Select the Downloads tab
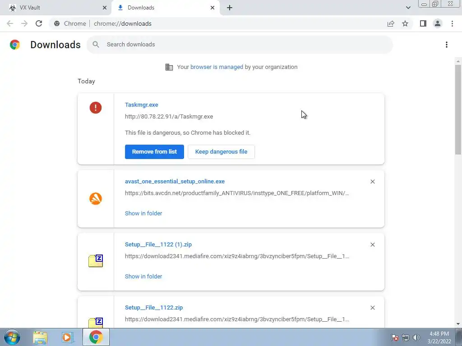 point(165,8)
